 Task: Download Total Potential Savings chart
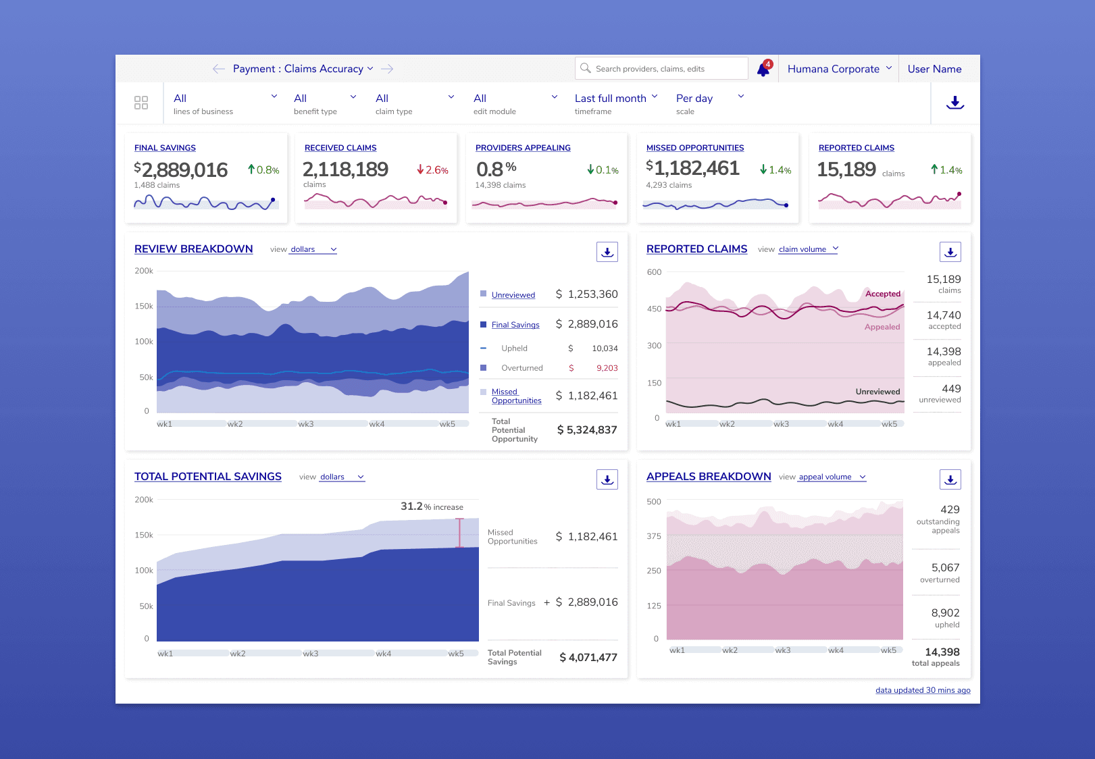coord(607,479)
